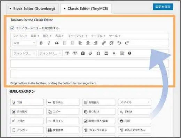Click the ブロックを表示 show blocks button
Image resolution: width=181 pixels, height=138 pixels.
tap(99, 130)
